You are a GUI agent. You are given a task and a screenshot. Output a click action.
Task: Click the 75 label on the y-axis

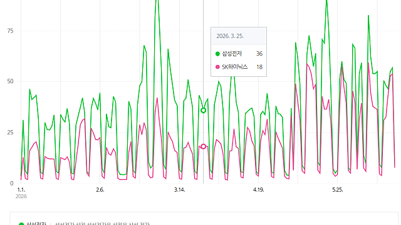click(x=10, y=31)
